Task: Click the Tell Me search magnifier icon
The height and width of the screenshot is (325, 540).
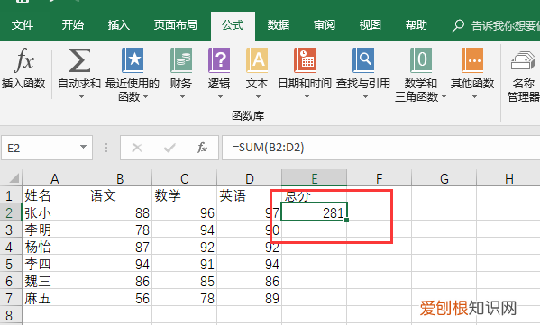Action: pos(458,26)
